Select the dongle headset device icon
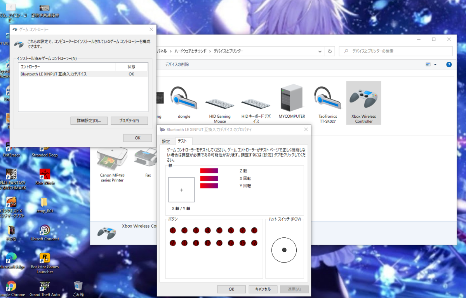The image size is (466, 298). [x=184, y=102]
